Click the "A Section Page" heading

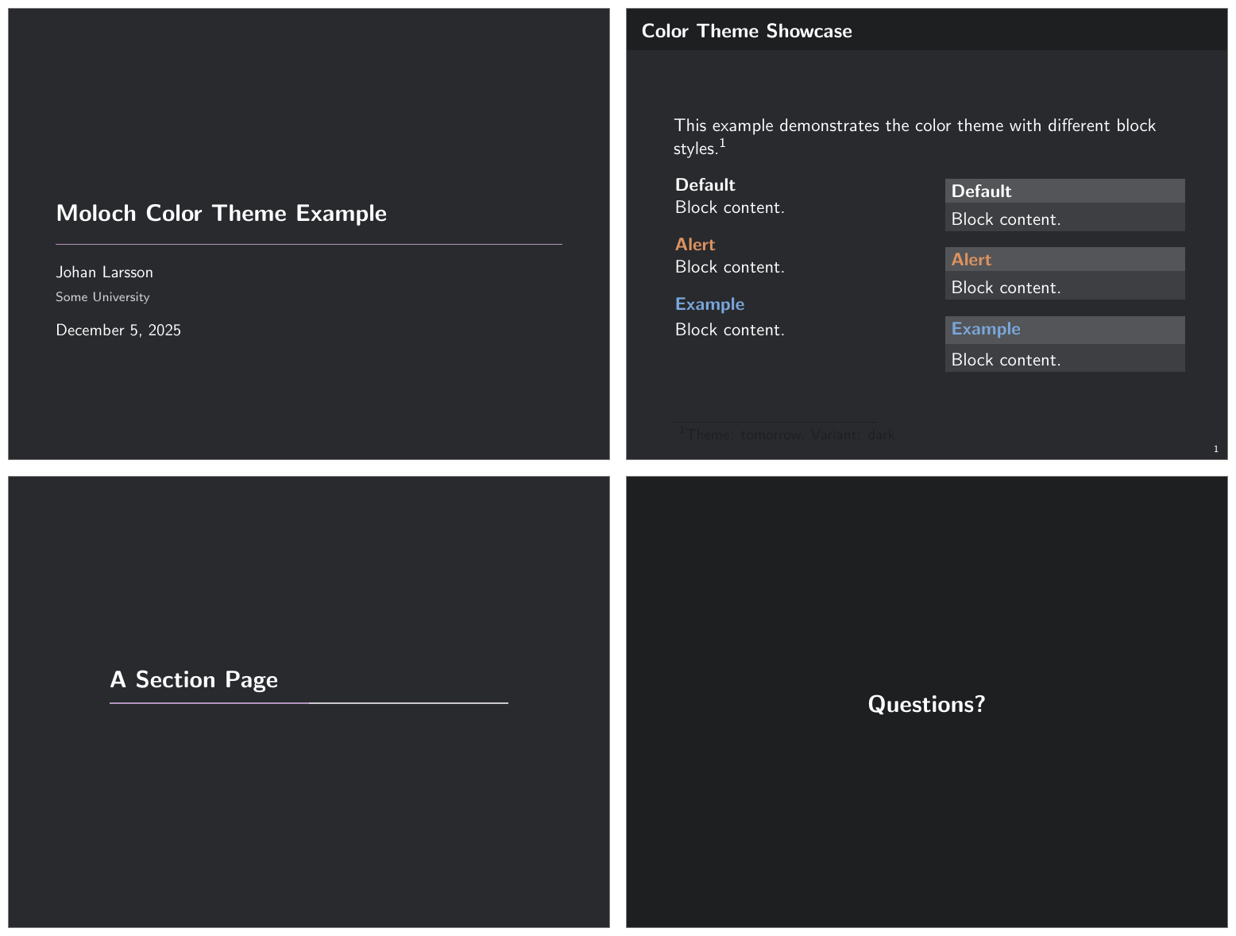click(x=194, y=680)
